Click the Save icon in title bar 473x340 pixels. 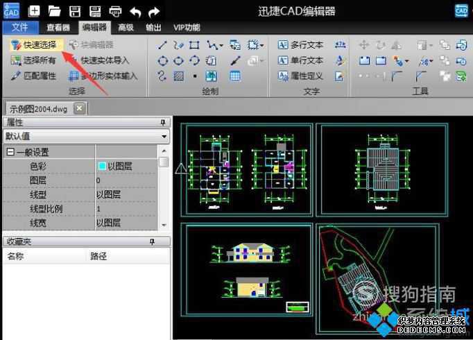(x=75, y=12)
